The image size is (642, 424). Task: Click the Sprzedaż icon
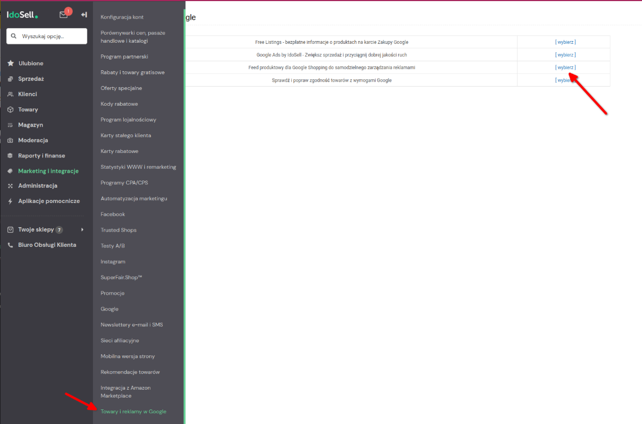click(x=10, y=79)
